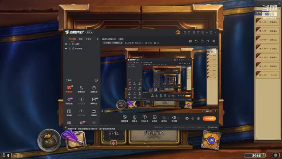This screenshot has width=282, height=159.
Task: Click the shirt skin icon in title bar
Action: [x=198, y=33]
